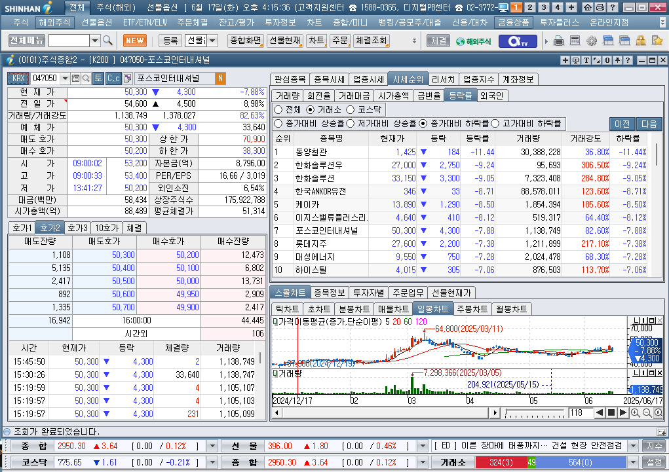
Task: Click the T font icon in window title bar
Action: tap(586, 60)
